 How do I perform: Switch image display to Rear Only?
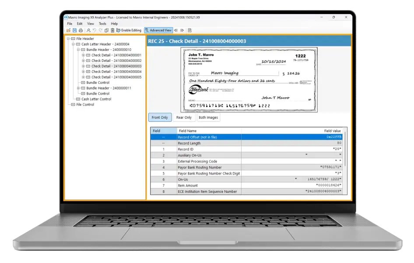(x=184, y=117)
